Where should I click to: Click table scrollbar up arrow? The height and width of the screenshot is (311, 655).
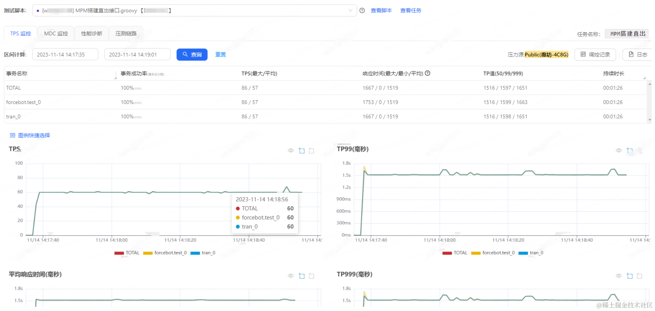650,84
